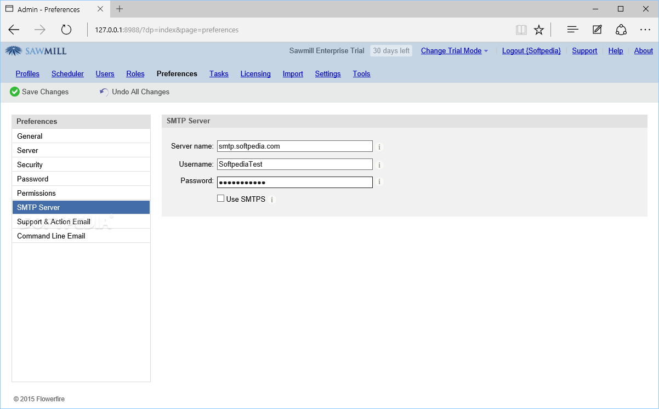Screen dimensions: 659x409
Task: Click info icon next to Password field
Action: point(379,181)
